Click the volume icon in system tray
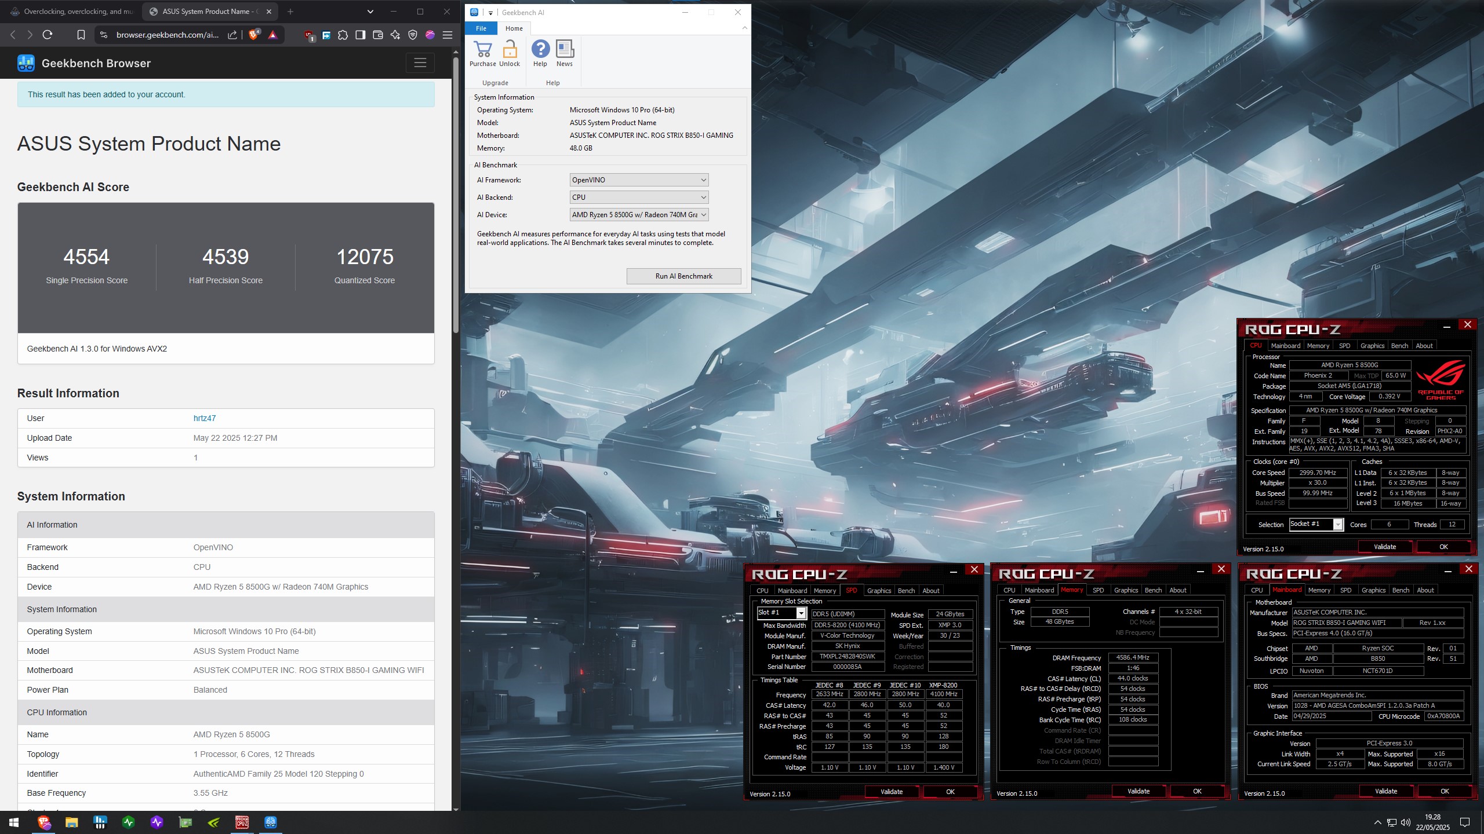The height and width of the screenshot is (834, 1484). 1406,822
